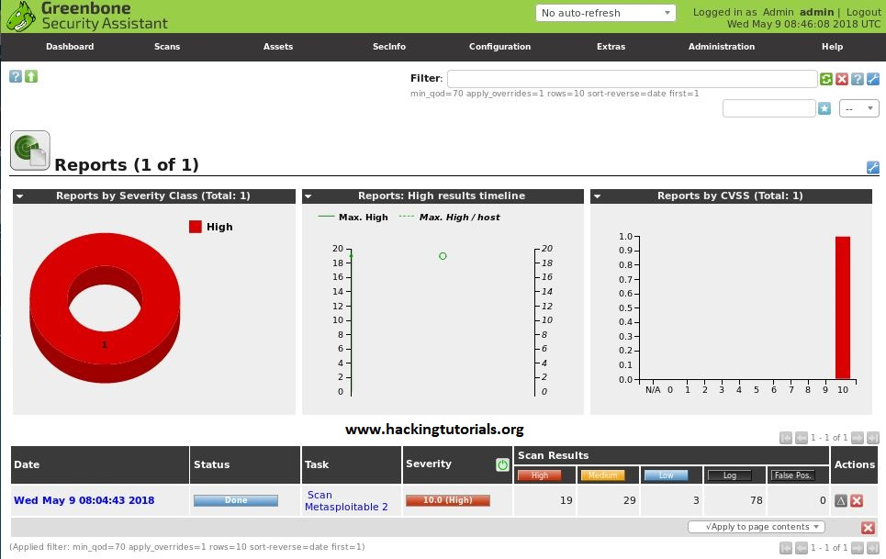Go to last page arrow below table
886x559 pixels.
tap(872, 548)
